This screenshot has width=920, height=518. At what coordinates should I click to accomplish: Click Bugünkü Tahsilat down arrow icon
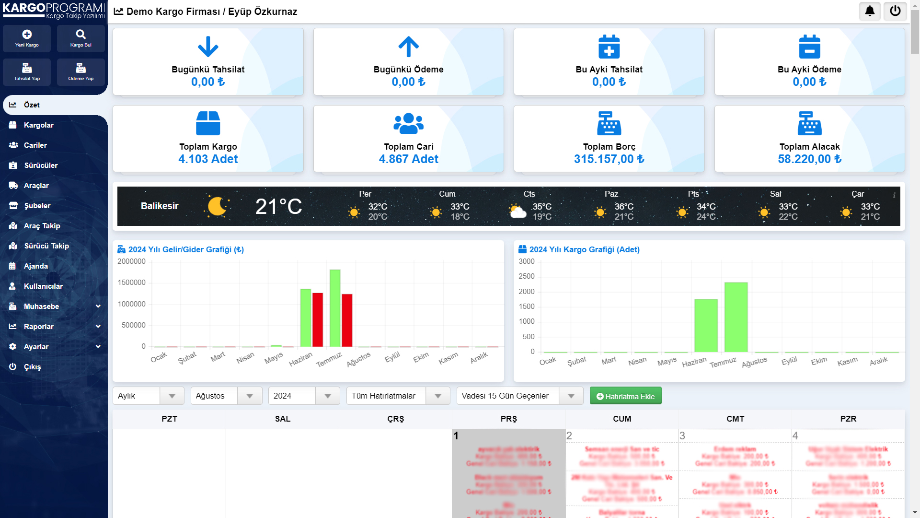pos(208,47)
